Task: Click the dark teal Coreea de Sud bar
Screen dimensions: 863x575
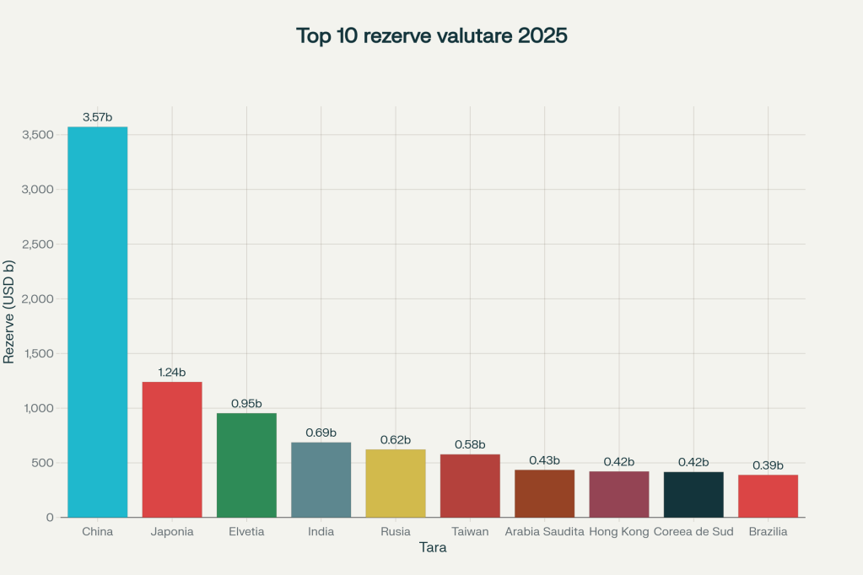Action: click(x=693, y=494)
